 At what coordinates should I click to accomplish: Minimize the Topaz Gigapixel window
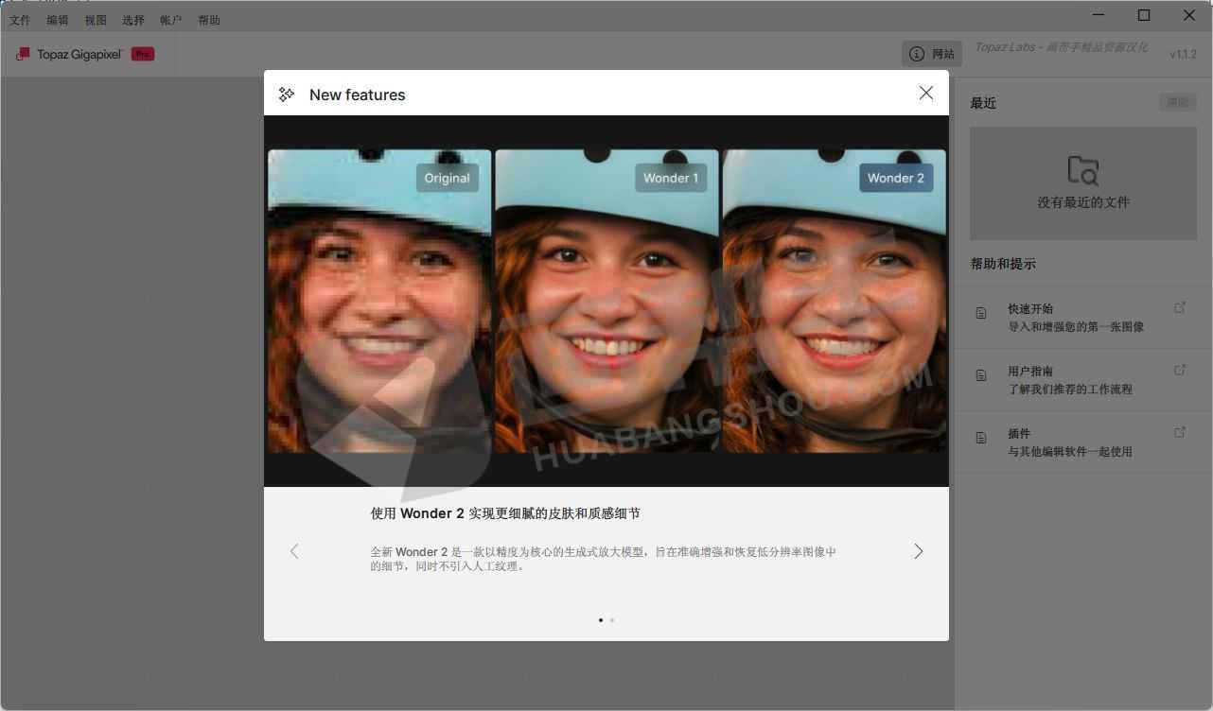1099,15
